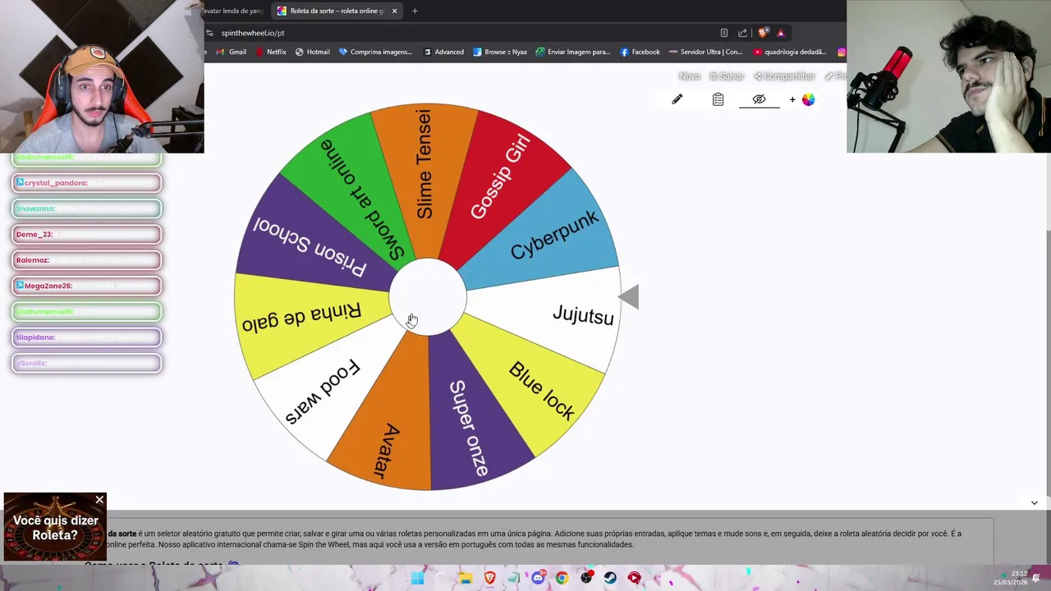Image resolution: width=1051 pixels, height=591 pixels.
Task: Open the 'Enviar Imagem para...' bookmark
Action: [x=572, y=52]
